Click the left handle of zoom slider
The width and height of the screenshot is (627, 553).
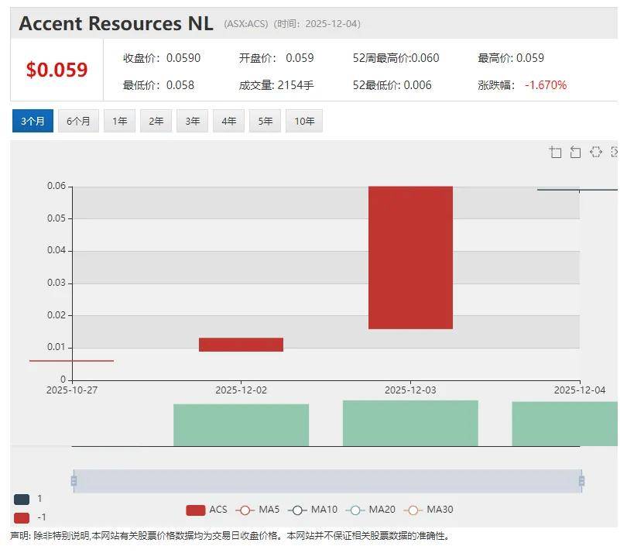pyautogui.click(x=74, y=481)
